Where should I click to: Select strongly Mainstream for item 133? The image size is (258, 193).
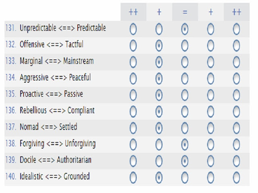pos(237,62)
